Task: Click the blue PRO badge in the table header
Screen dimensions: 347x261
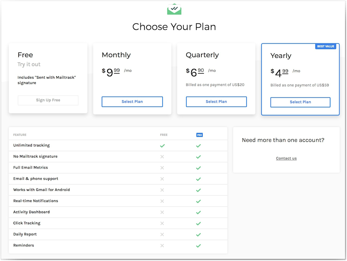Action: click(x=199, y=135)
